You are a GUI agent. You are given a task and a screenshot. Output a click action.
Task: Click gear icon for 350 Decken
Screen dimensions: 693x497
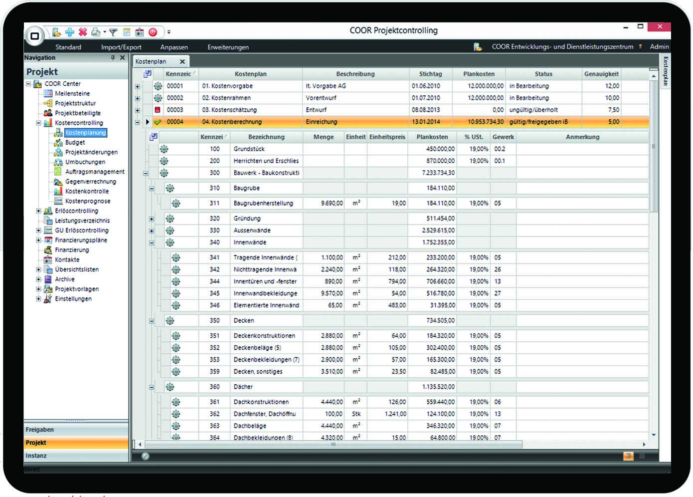click(x=170, y=320)
